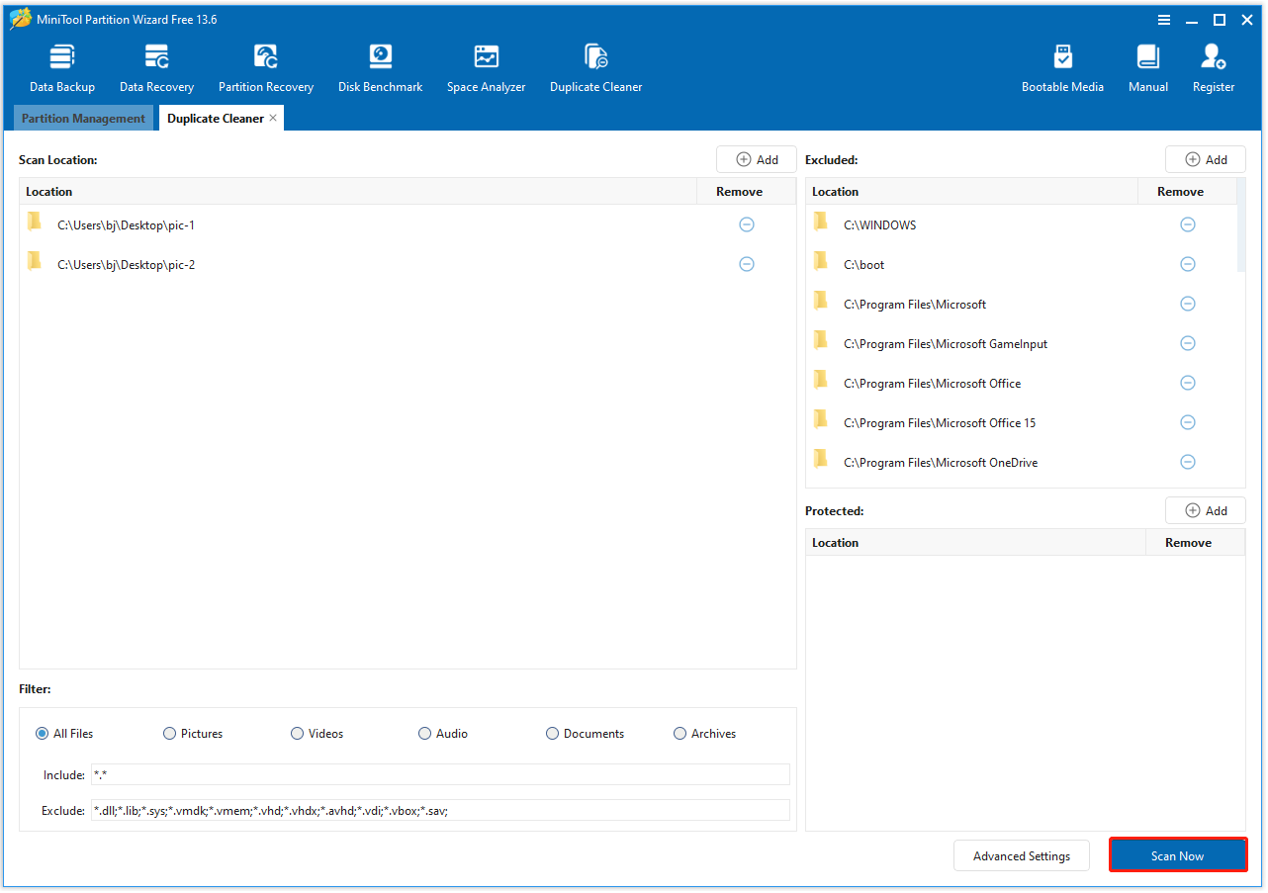Select the C:\Users\bj\Desktop\pic-2 row

point(408,264)
